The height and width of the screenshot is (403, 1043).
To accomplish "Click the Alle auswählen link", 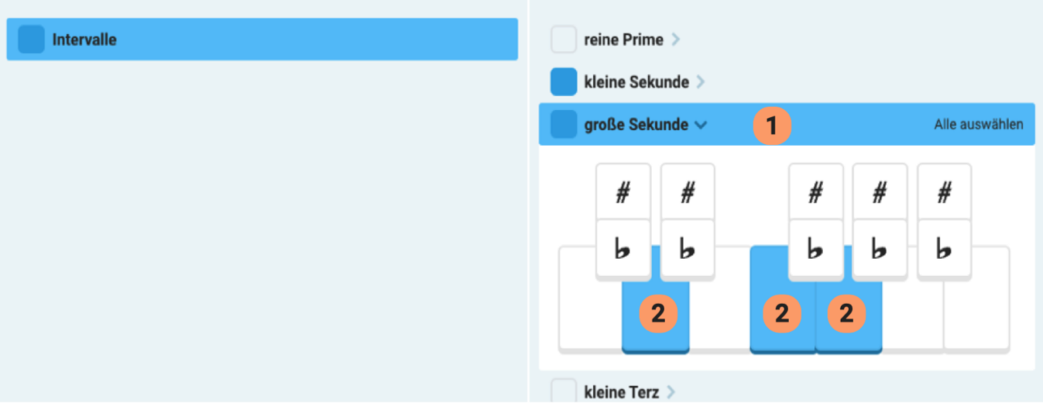I will (x=978, y=125).
